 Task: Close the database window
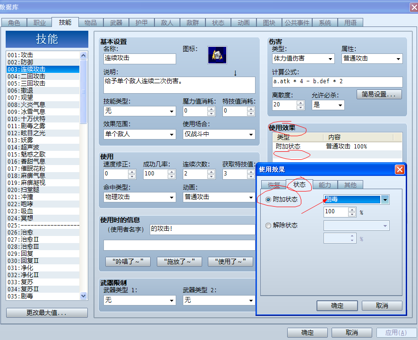[x=414, y=7]
